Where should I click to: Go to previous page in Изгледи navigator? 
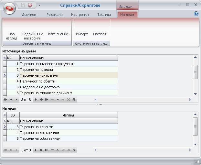click(x=11, y=150)
